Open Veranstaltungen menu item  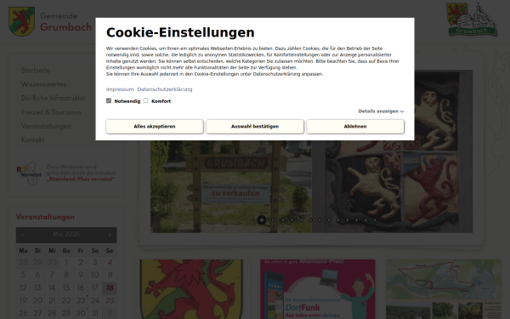pos(46,126)
